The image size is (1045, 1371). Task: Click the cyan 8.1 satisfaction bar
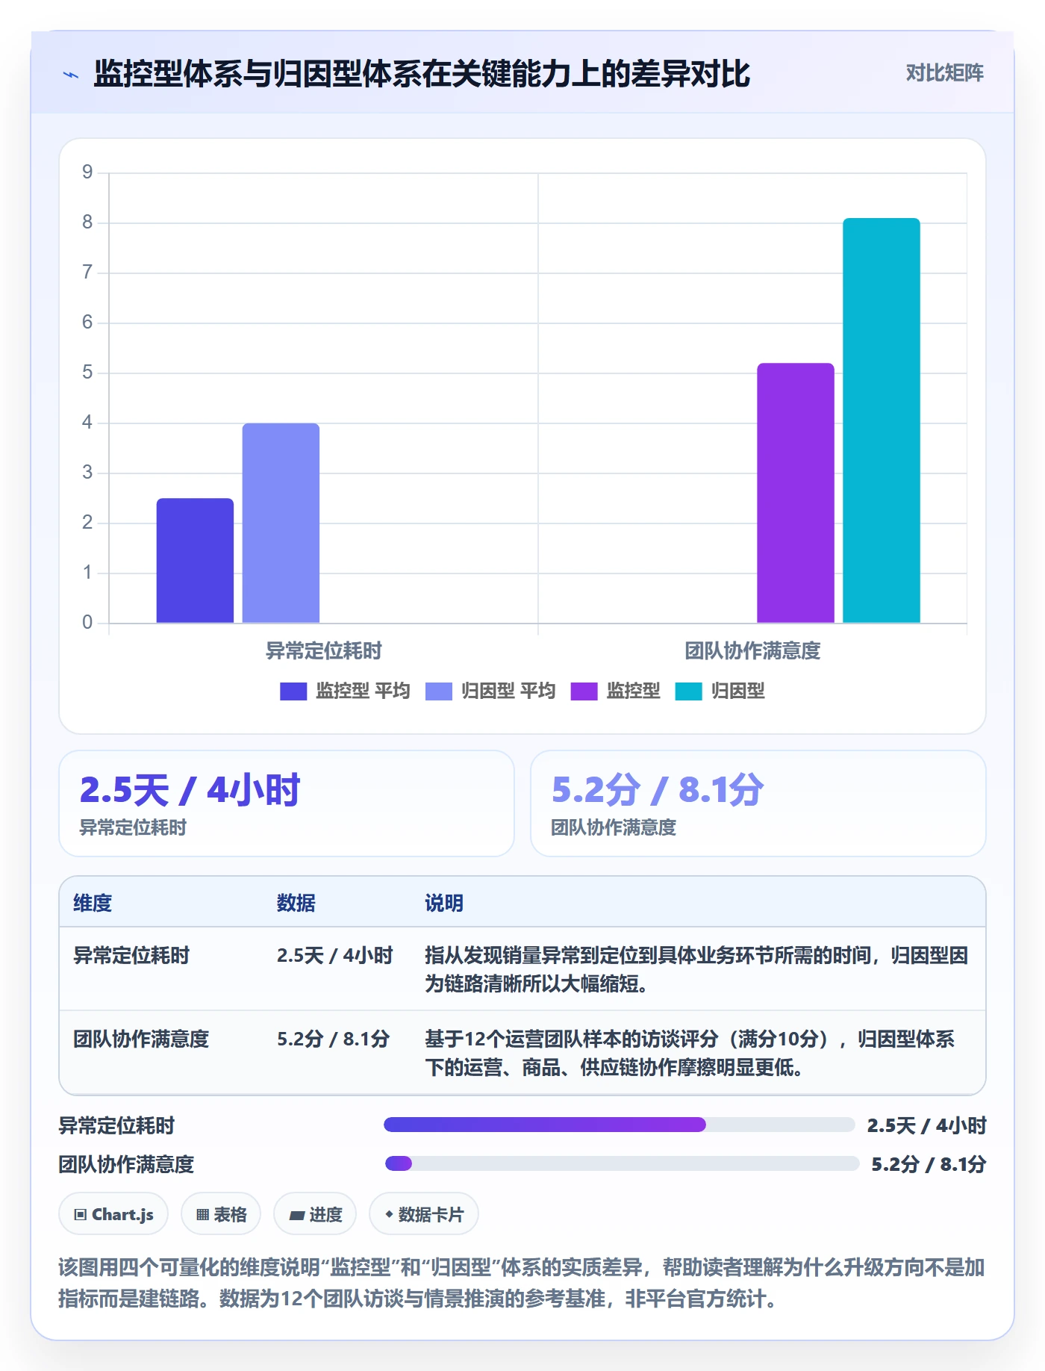pyautogui.click(x=882, y=420)
